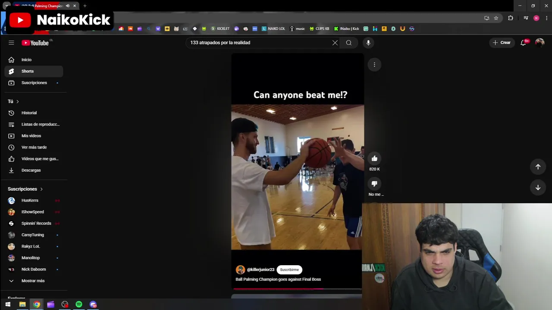
Task: Open Nick Daboom channel subscription
Action: [x=34, y=269]
